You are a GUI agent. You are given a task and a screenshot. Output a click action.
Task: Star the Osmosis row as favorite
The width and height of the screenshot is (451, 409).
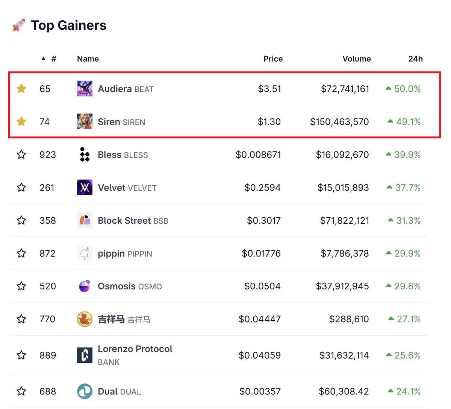[x=21, y=286]
